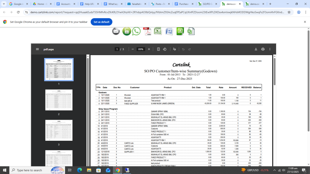The height and width of the screenshot is (174, 310).
Task: Select page 2 thumbnail
Action: (x=59, y=100)
